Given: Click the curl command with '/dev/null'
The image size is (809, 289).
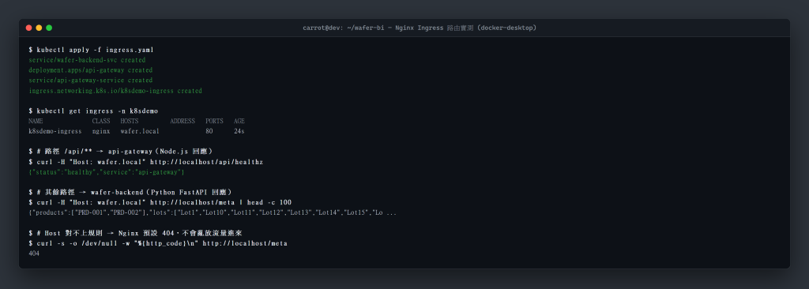Looking at the screenshot, I should [162, 243].
